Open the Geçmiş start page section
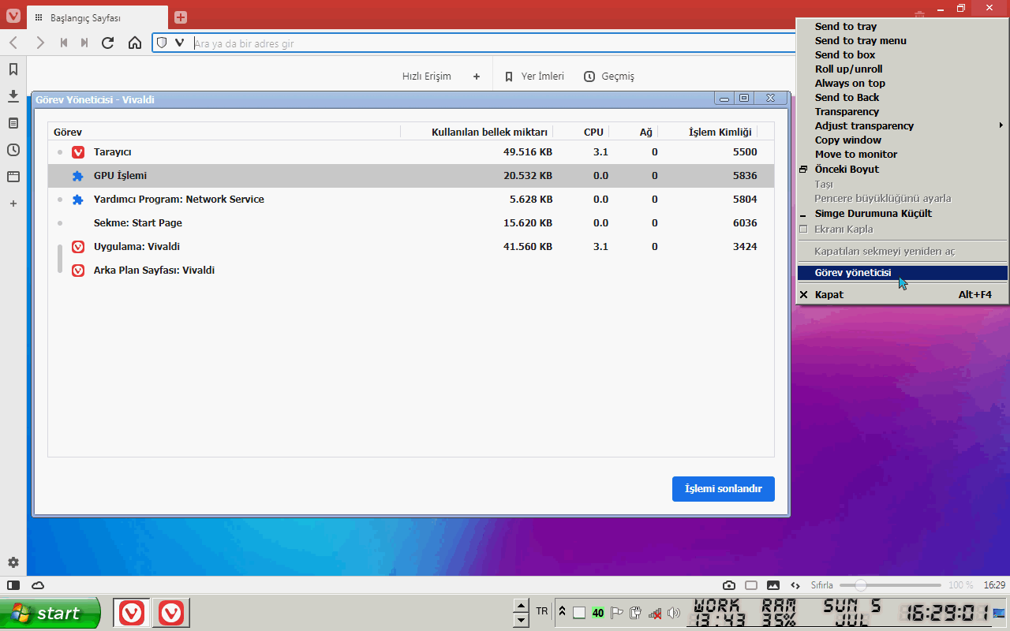The image size is (1010, 631). point(609,77)
